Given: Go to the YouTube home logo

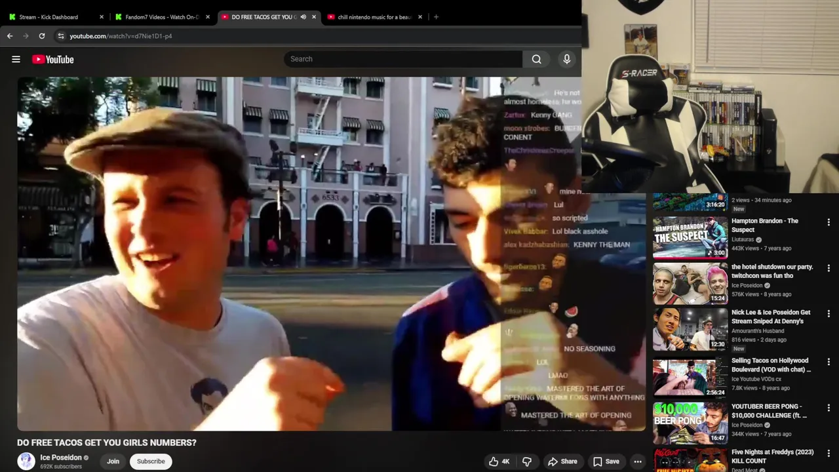Looking at the screenshot, I should 53,59.
